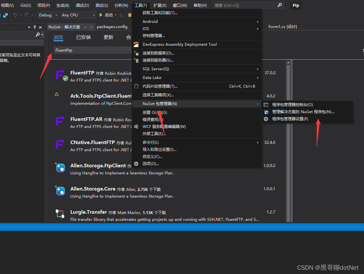Close the toolbox panel with the X icon

pyautogui.click(x=40, y=27)
